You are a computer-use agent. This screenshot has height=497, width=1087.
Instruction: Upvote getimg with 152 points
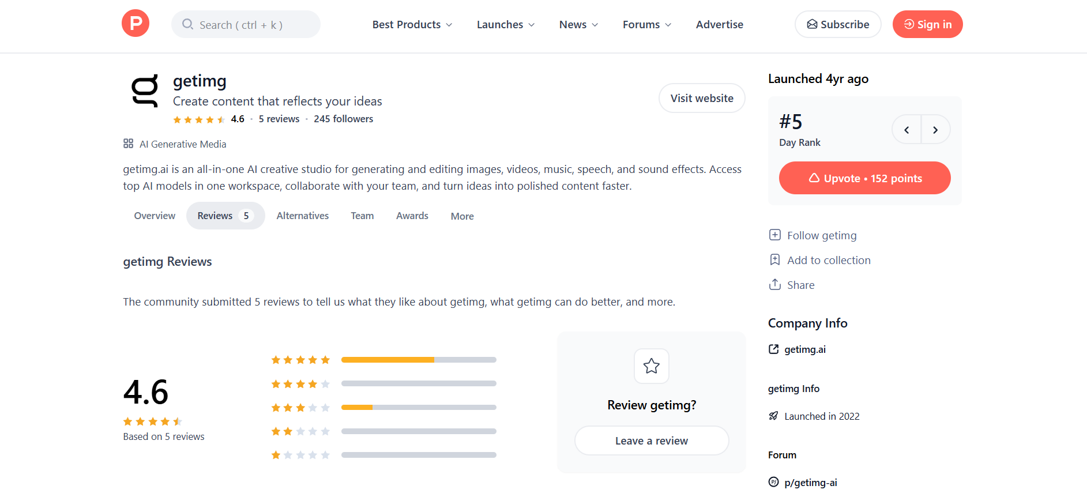click(864, 178)
